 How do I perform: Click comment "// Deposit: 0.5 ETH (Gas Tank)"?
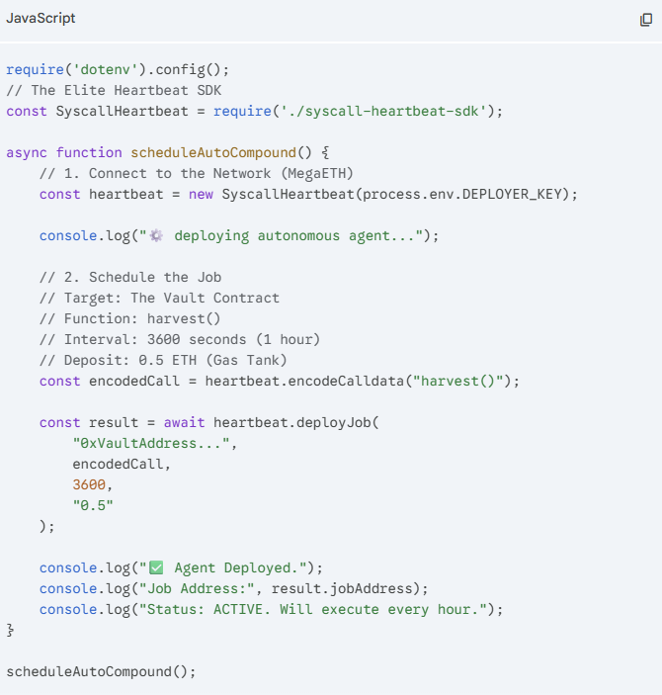tap(163, 361)
